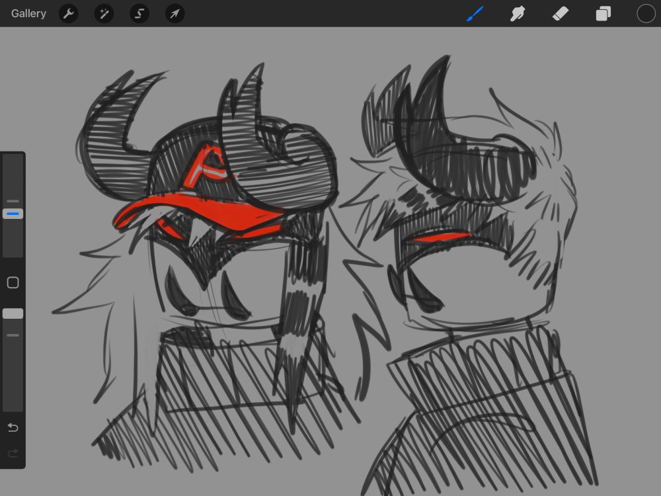Select the Brush tool

click(475, 13)
